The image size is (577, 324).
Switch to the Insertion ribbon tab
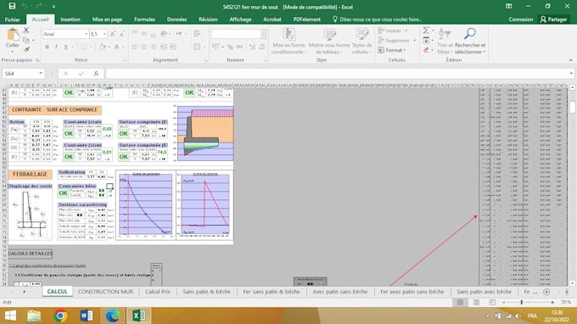click(x=70, y=20)
